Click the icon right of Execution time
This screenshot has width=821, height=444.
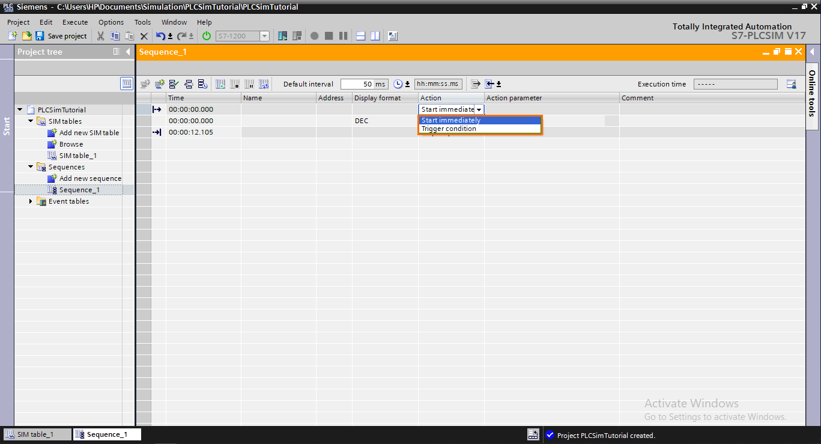(792, 84)
